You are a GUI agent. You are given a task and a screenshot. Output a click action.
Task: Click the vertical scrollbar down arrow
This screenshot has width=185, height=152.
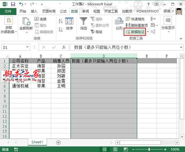coord(182,137)
